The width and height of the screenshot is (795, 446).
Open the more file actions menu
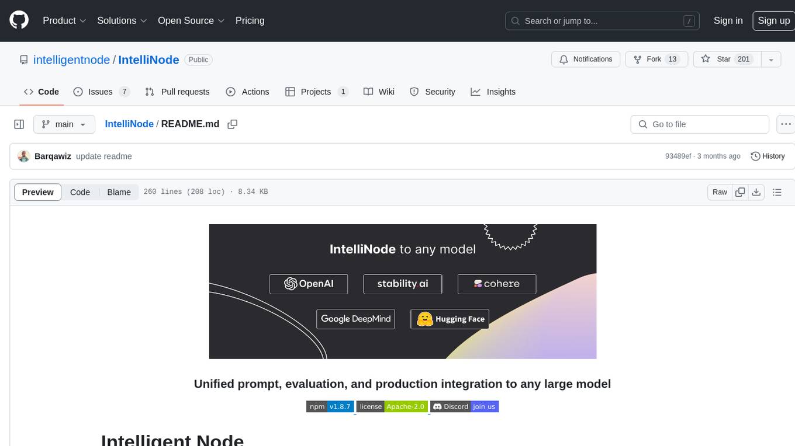pyautogui.click(x=786, y=124)
